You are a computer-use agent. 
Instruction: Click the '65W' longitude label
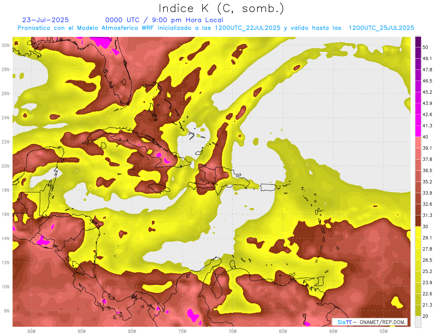click(283, 331)
